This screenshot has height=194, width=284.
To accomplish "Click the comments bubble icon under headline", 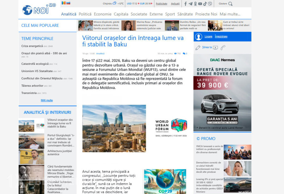I will (x=184, y=54).
